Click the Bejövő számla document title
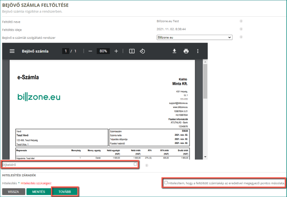 pyautogui.click(x=35, y=51)
